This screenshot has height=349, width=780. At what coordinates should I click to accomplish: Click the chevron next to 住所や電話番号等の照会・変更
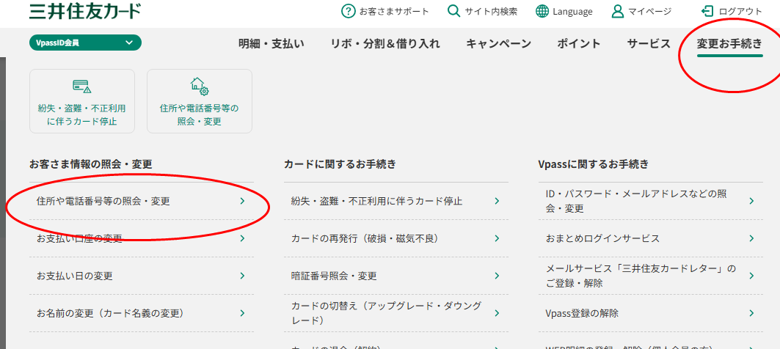point(242,201)
